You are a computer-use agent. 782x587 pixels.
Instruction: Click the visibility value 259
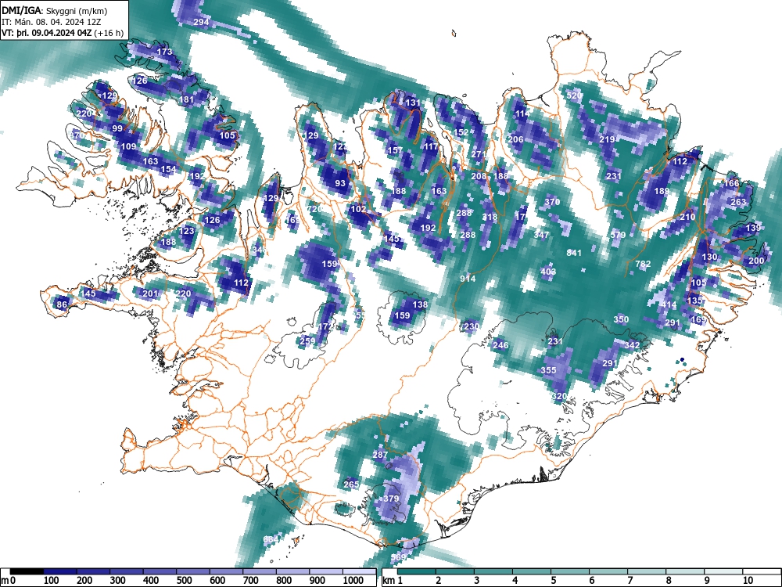click(307, 341)
